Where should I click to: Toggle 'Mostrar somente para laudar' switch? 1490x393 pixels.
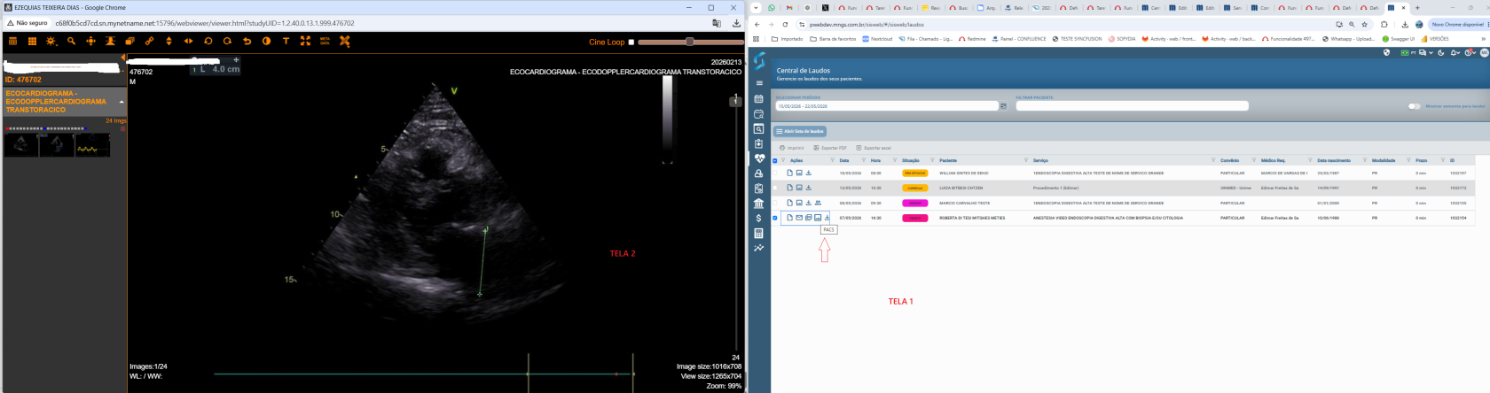tap(1414, 106)
